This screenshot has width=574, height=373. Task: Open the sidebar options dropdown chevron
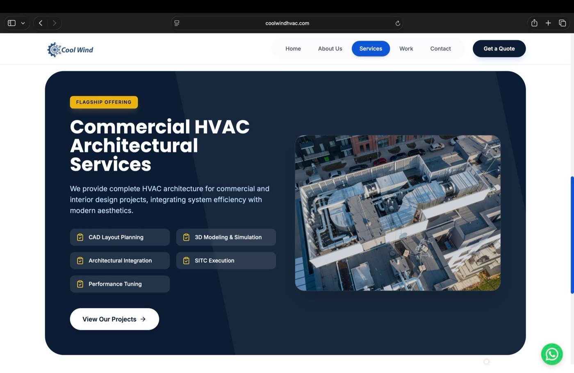[23, 23]
